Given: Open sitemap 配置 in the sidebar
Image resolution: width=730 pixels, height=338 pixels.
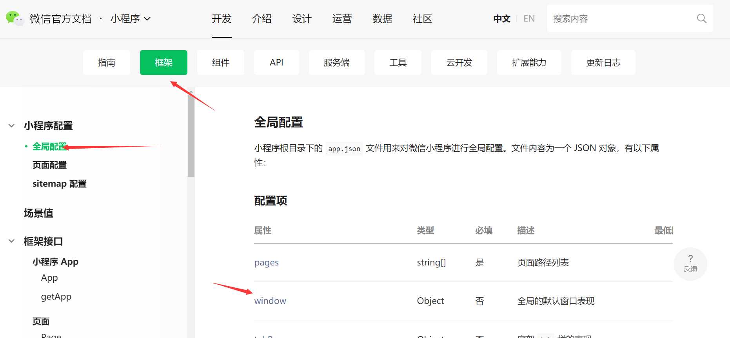Looking at the screenshot, I should pyautogui.click(x=60, y=184).
